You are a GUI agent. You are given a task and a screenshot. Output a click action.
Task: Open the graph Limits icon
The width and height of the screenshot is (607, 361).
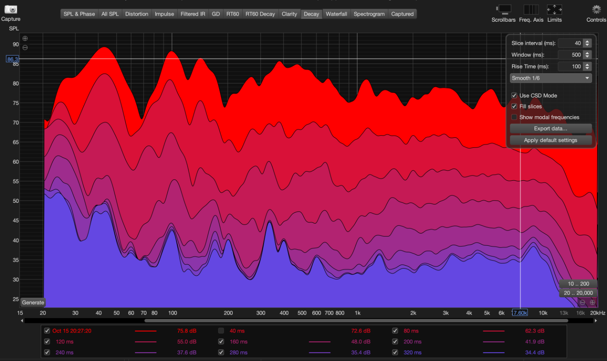(x=554, y=10)
